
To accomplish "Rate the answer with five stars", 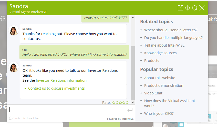I will coord(127,102).
